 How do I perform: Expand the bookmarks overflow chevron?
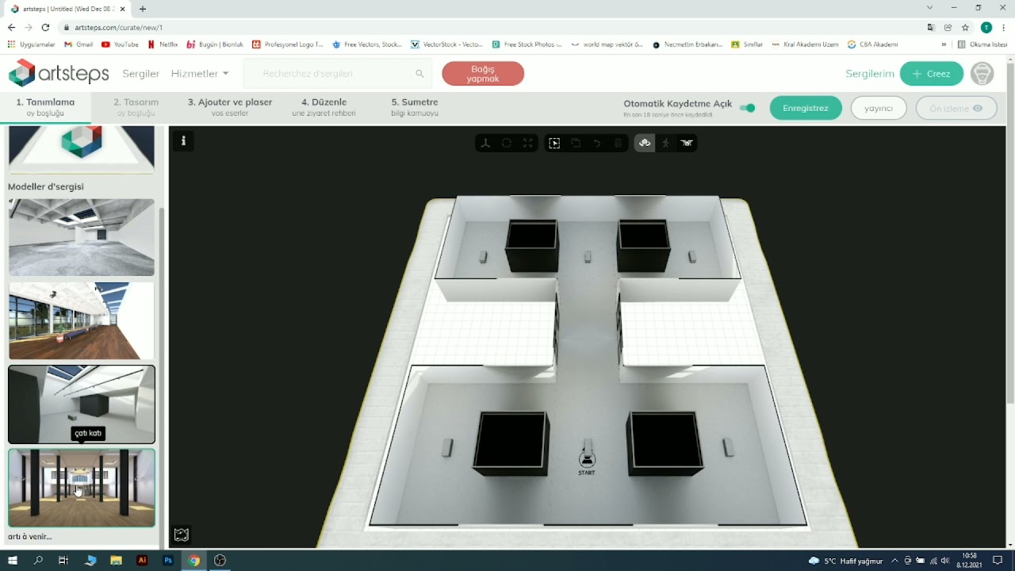(944, 44)
